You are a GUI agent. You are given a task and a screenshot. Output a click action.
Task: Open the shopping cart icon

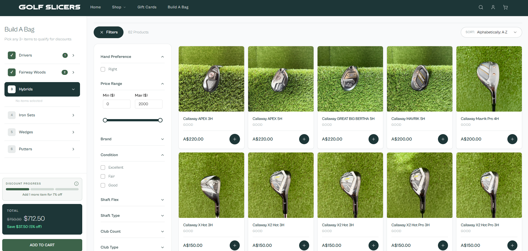tap(505, 7)
